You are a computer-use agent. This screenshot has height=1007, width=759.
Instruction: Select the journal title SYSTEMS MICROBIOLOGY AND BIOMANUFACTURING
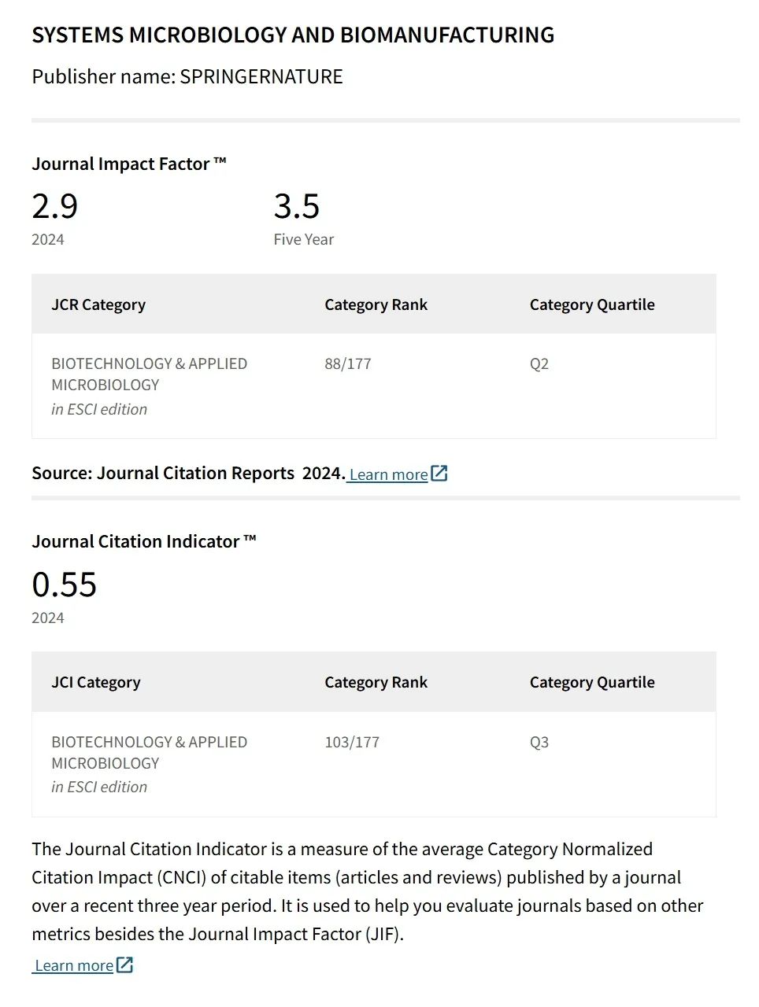click(293, 35)
